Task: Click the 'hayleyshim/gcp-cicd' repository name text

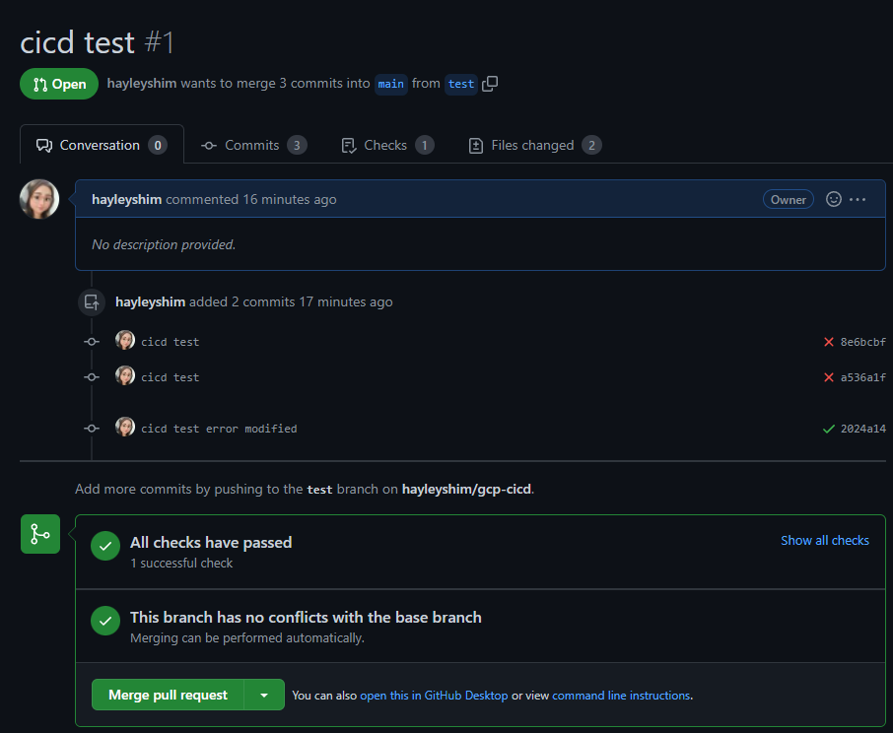Action: pyautogui.click(x=466, y=489)
